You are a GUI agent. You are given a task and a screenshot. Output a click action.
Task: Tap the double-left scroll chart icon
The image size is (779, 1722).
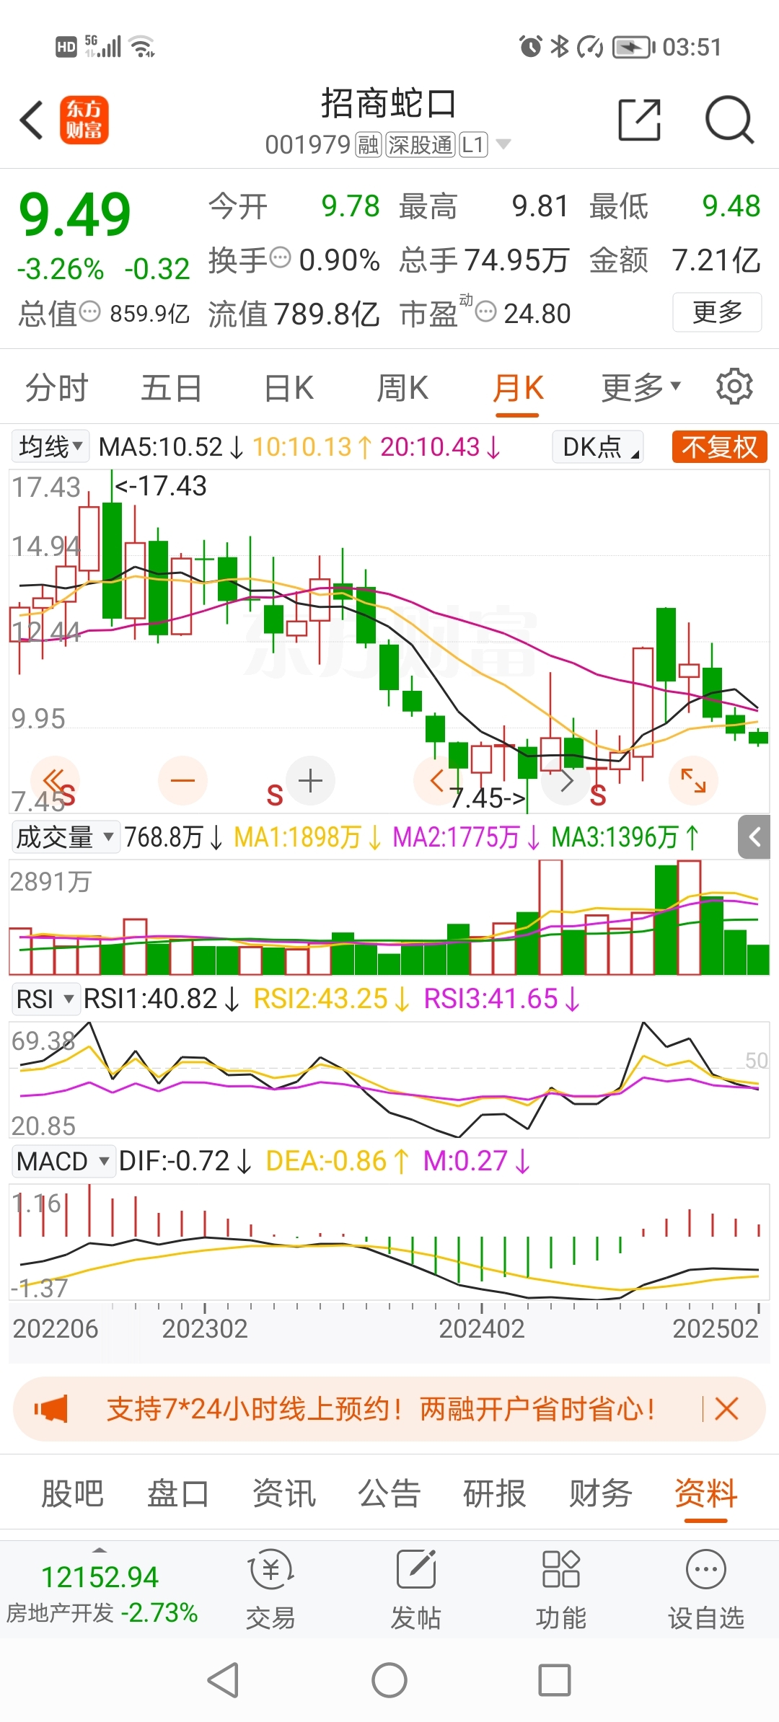pos(54,780)
